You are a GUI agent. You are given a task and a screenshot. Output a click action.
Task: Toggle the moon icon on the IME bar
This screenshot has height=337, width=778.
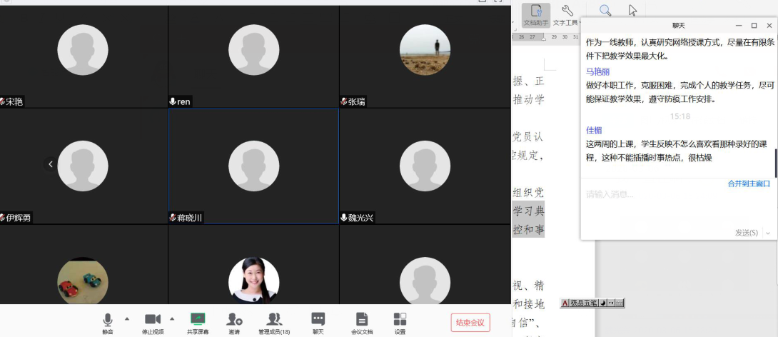(602, 303)
